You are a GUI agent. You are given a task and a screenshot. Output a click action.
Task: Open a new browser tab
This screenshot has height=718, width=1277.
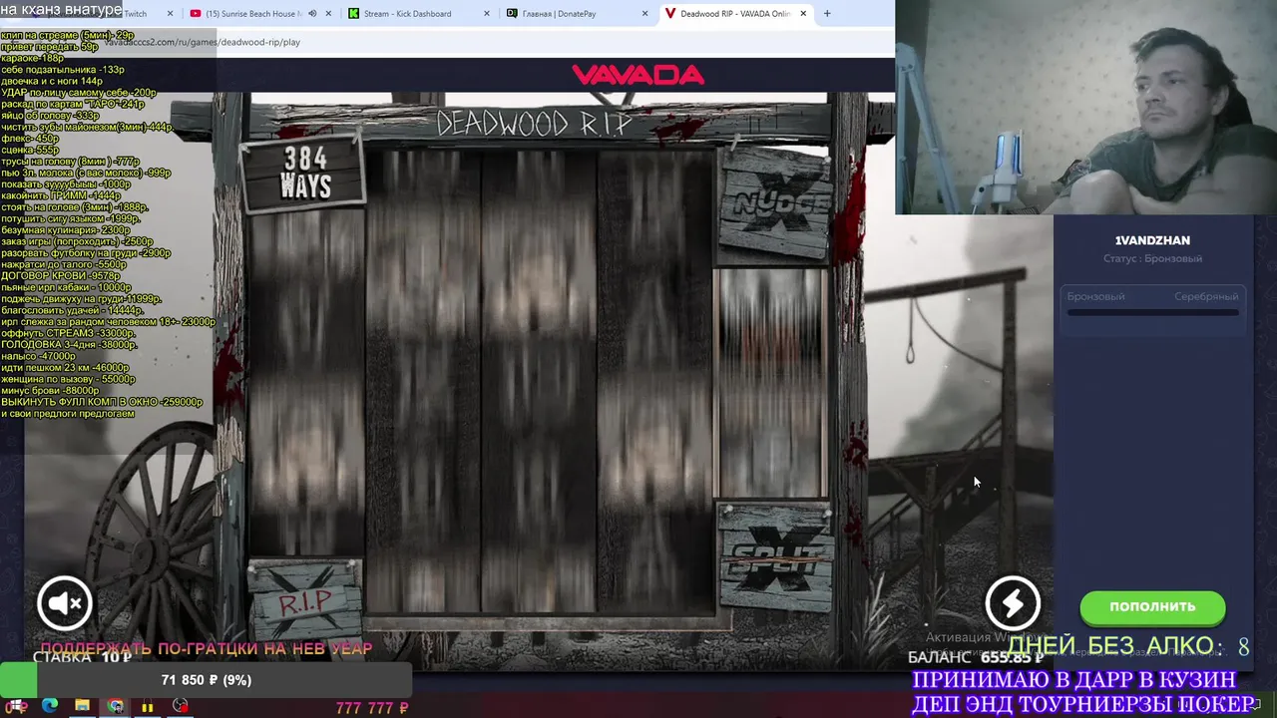pyautogui.click(x=826, y=14)
